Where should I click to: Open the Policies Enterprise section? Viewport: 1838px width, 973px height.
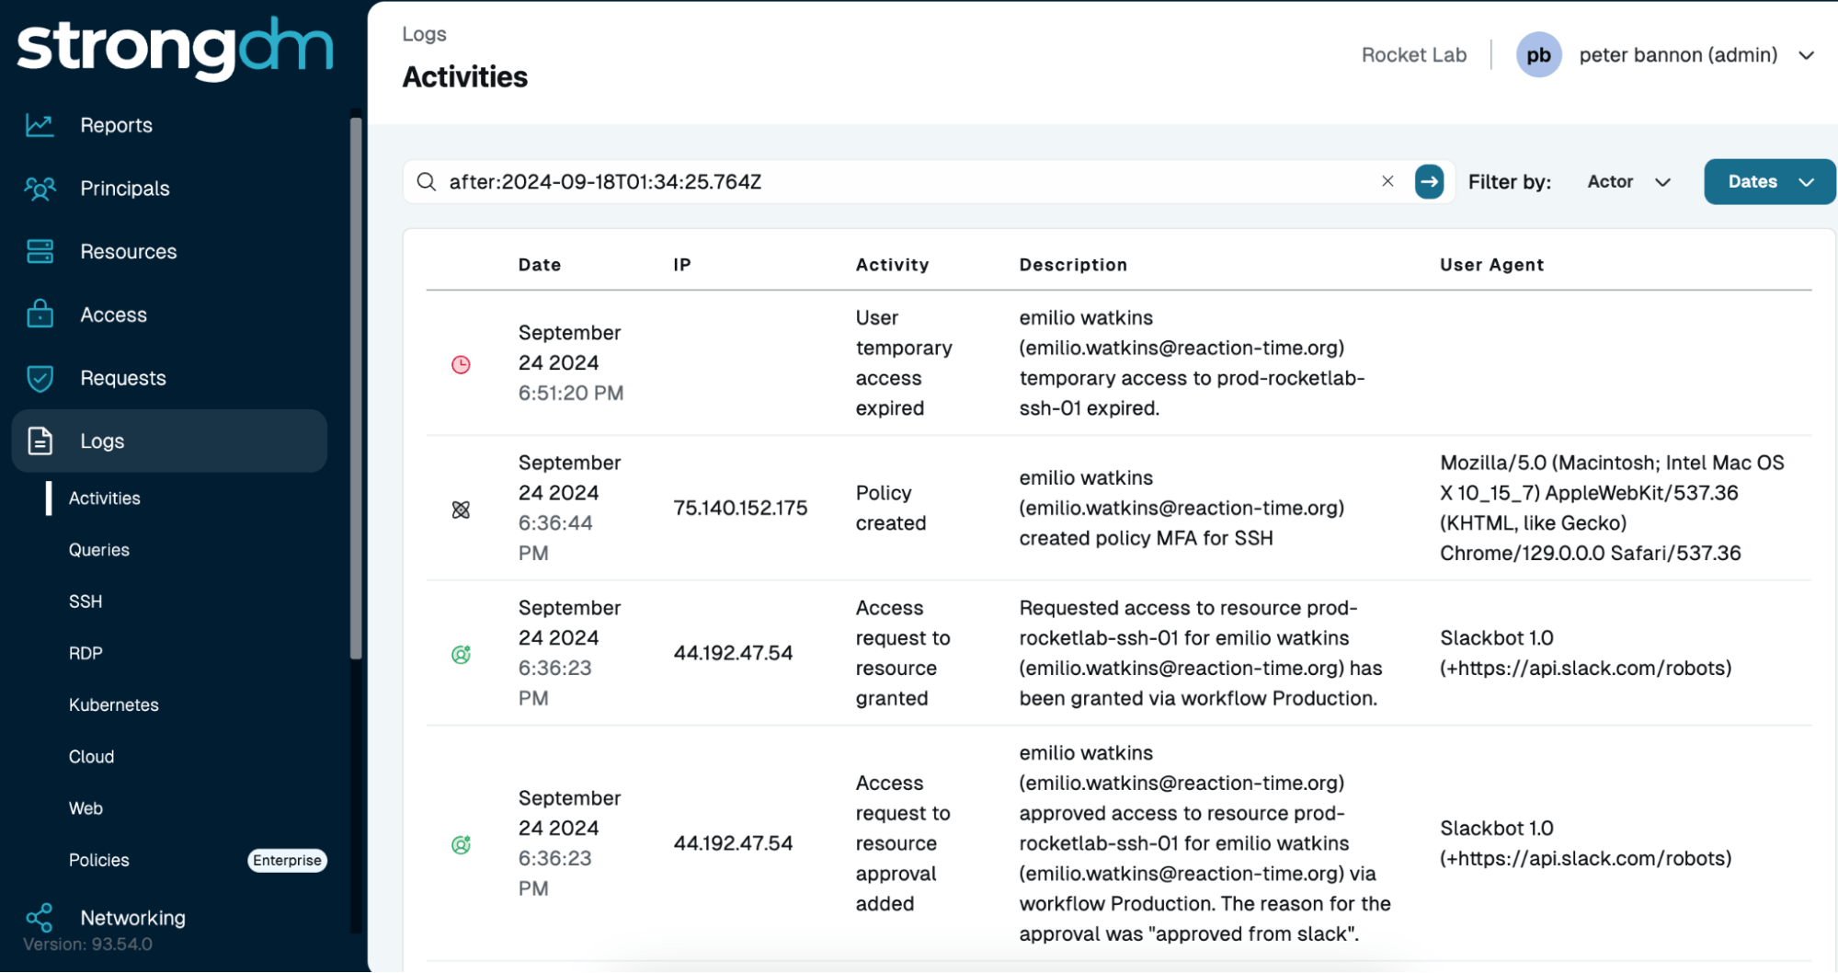[x=98, y=860]
